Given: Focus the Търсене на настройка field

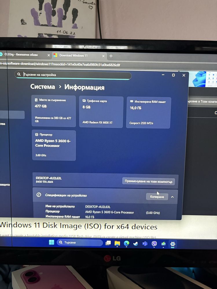Looking at the screenshot, I should pos(73,75).
